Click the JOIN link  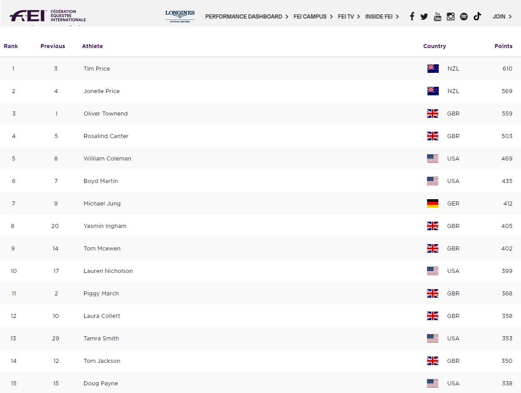tap(502, 17)
